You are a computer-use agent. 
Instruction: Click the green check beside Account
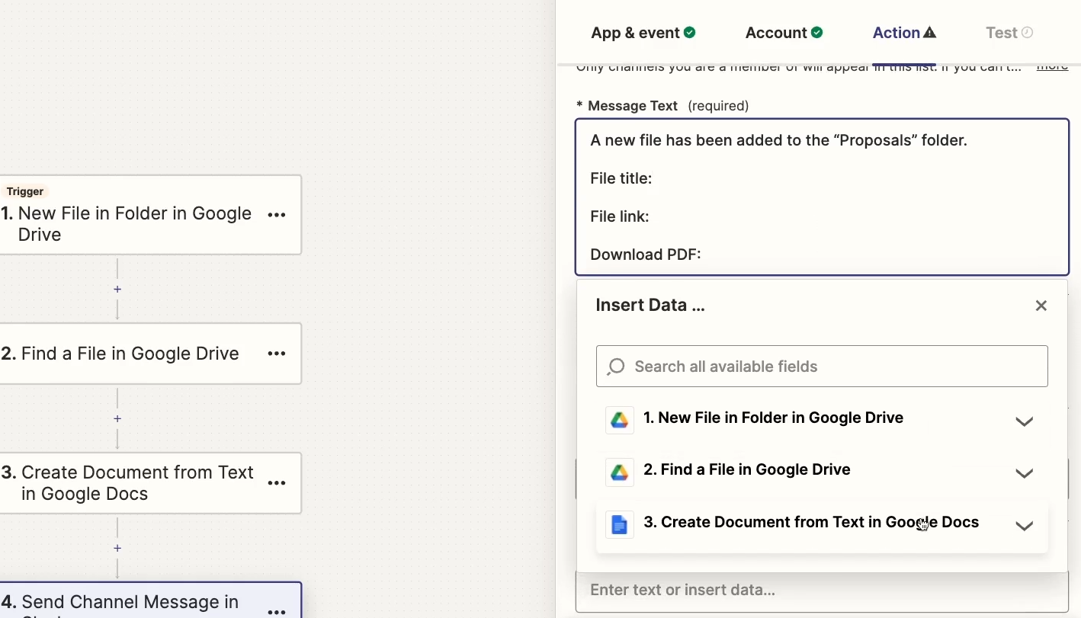[x=817, y=33]
